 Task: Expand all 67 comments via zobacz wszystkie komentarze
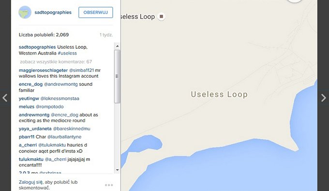56,62
